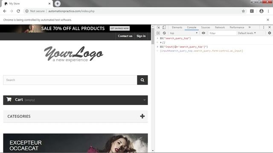Open the Chrome profile avatar menu
Screen dimensions: 273x153
261,11
